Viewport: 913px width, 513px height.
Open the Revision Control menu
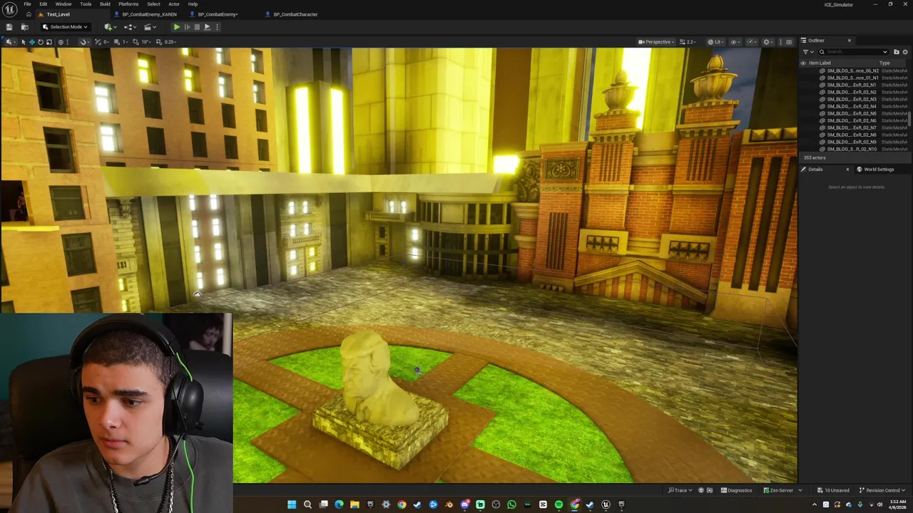click(x=883, y=490)
